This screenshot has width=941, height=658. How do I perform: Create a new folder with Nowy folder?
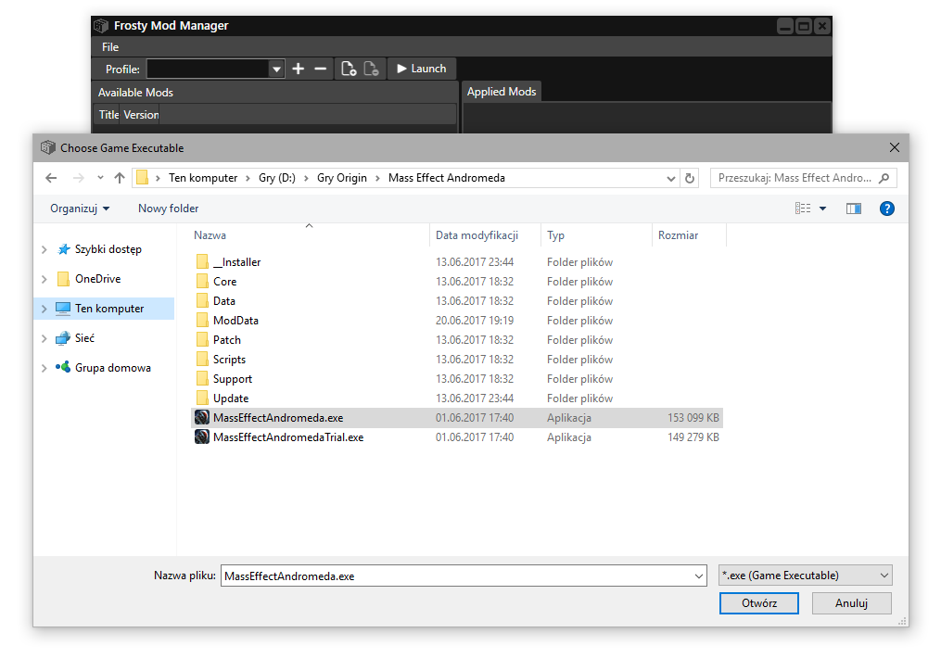click(168, 209)
